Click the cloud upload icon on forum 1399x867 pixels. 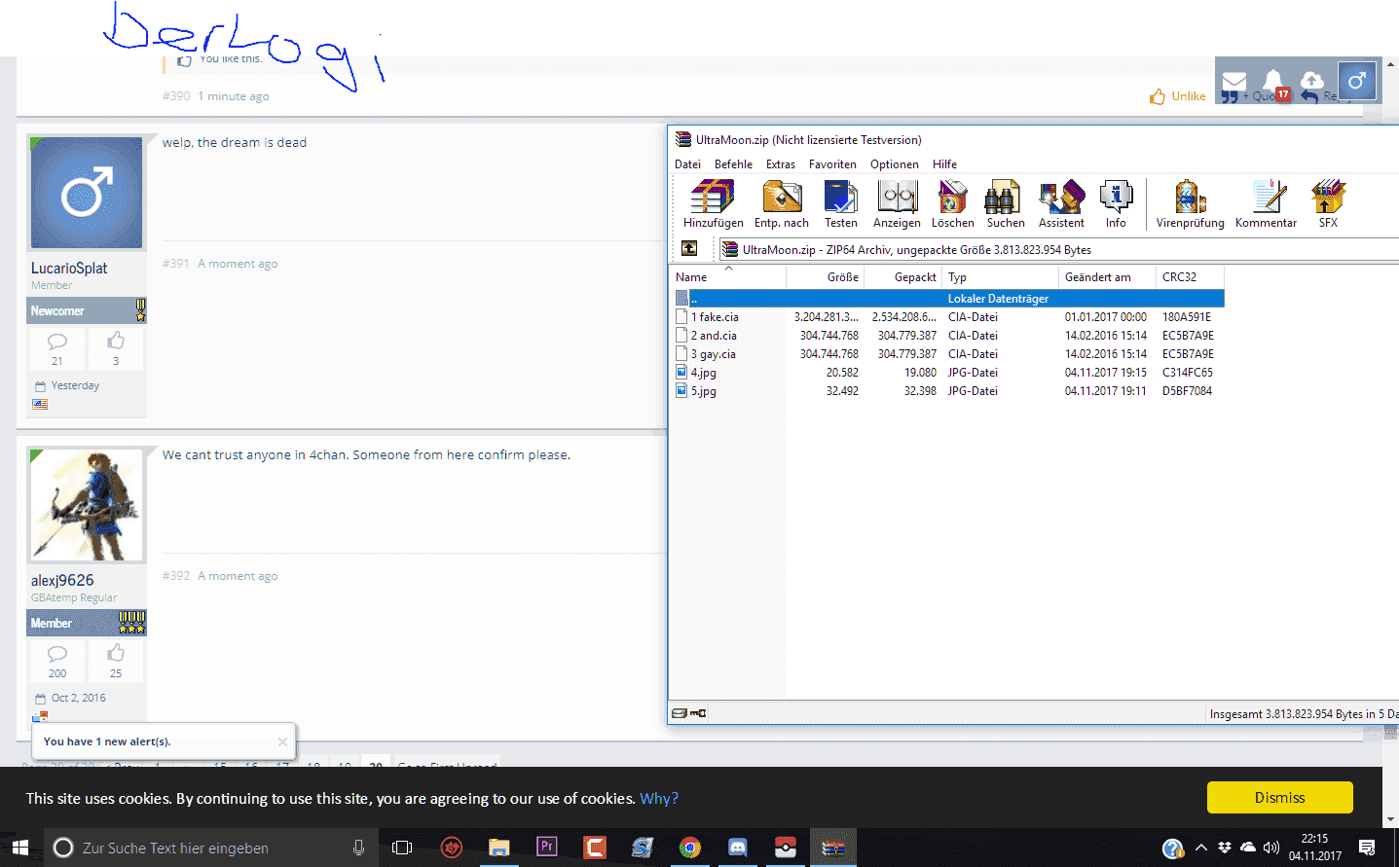(1312, 80)
